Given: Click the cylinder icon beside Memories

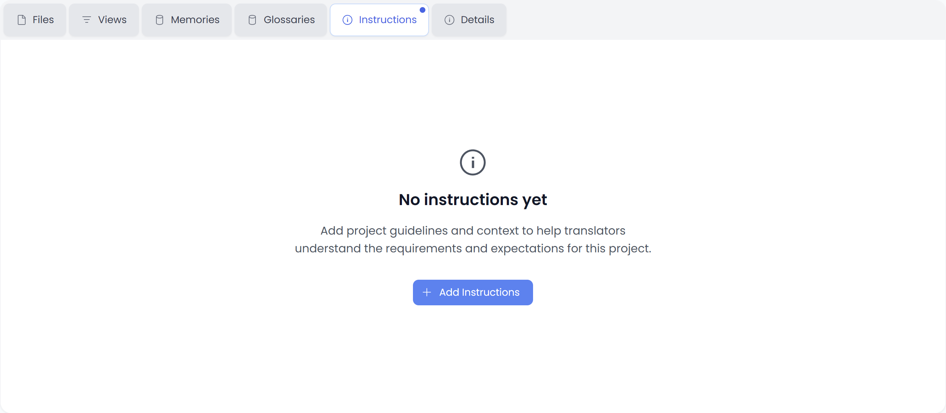Looking at the screenshot, I should (159, 20).
